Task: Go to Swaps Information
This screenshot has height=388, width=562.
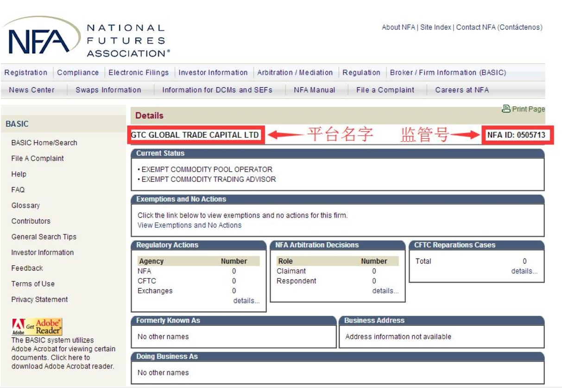Action: pyautogui.click(x=108, y=90)
